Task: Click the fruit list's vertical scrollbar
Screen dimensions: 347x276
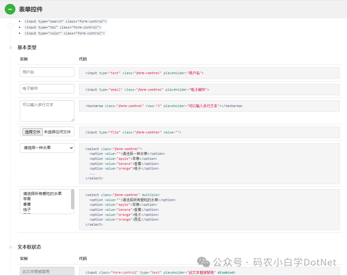Action: pos(73,199)
